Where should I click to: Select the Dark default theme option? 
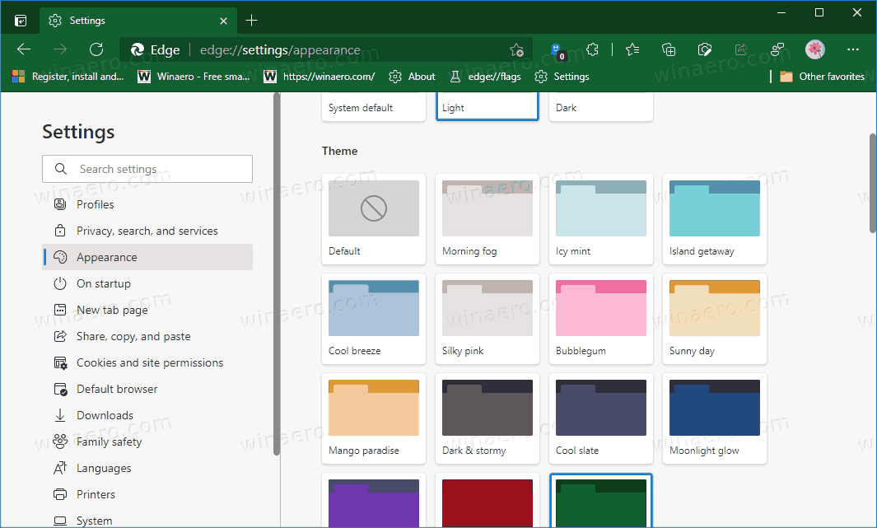[x=601, y=107]
